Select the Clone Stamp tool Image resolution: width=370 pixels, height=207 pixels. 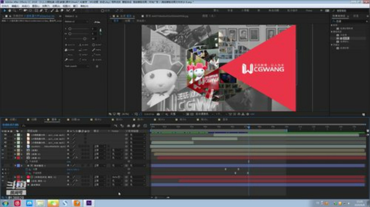tap(57, 11)
